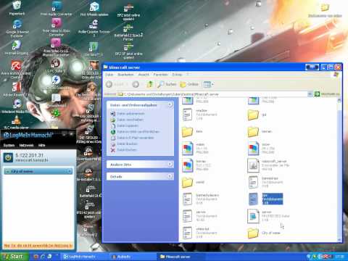Select the banned-ips text document
The width and height of the screenshot is (348, 261).
click(x=253, y=182)
